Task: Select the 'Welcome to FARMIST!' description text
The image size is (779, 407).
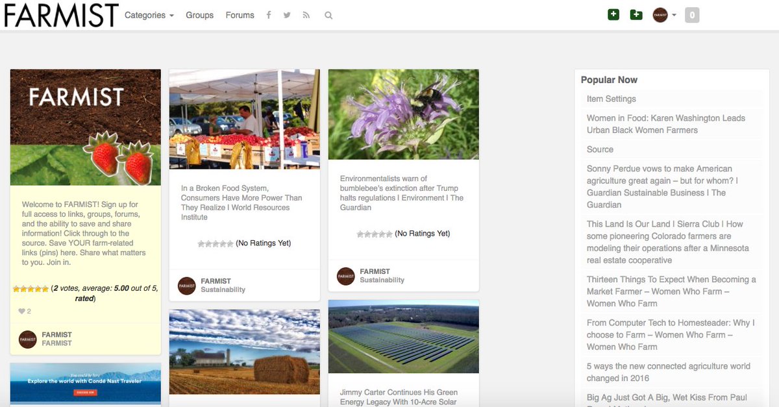Action: [x=84, y=233]
